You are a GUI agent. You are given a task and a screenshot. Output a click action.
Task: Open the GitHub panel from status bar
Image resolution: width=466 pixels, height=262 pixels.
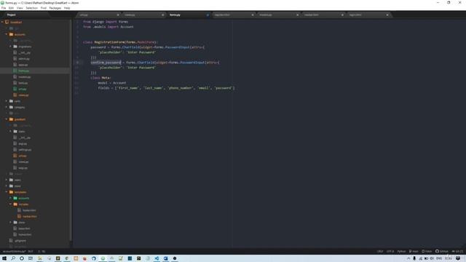(442, 251)
